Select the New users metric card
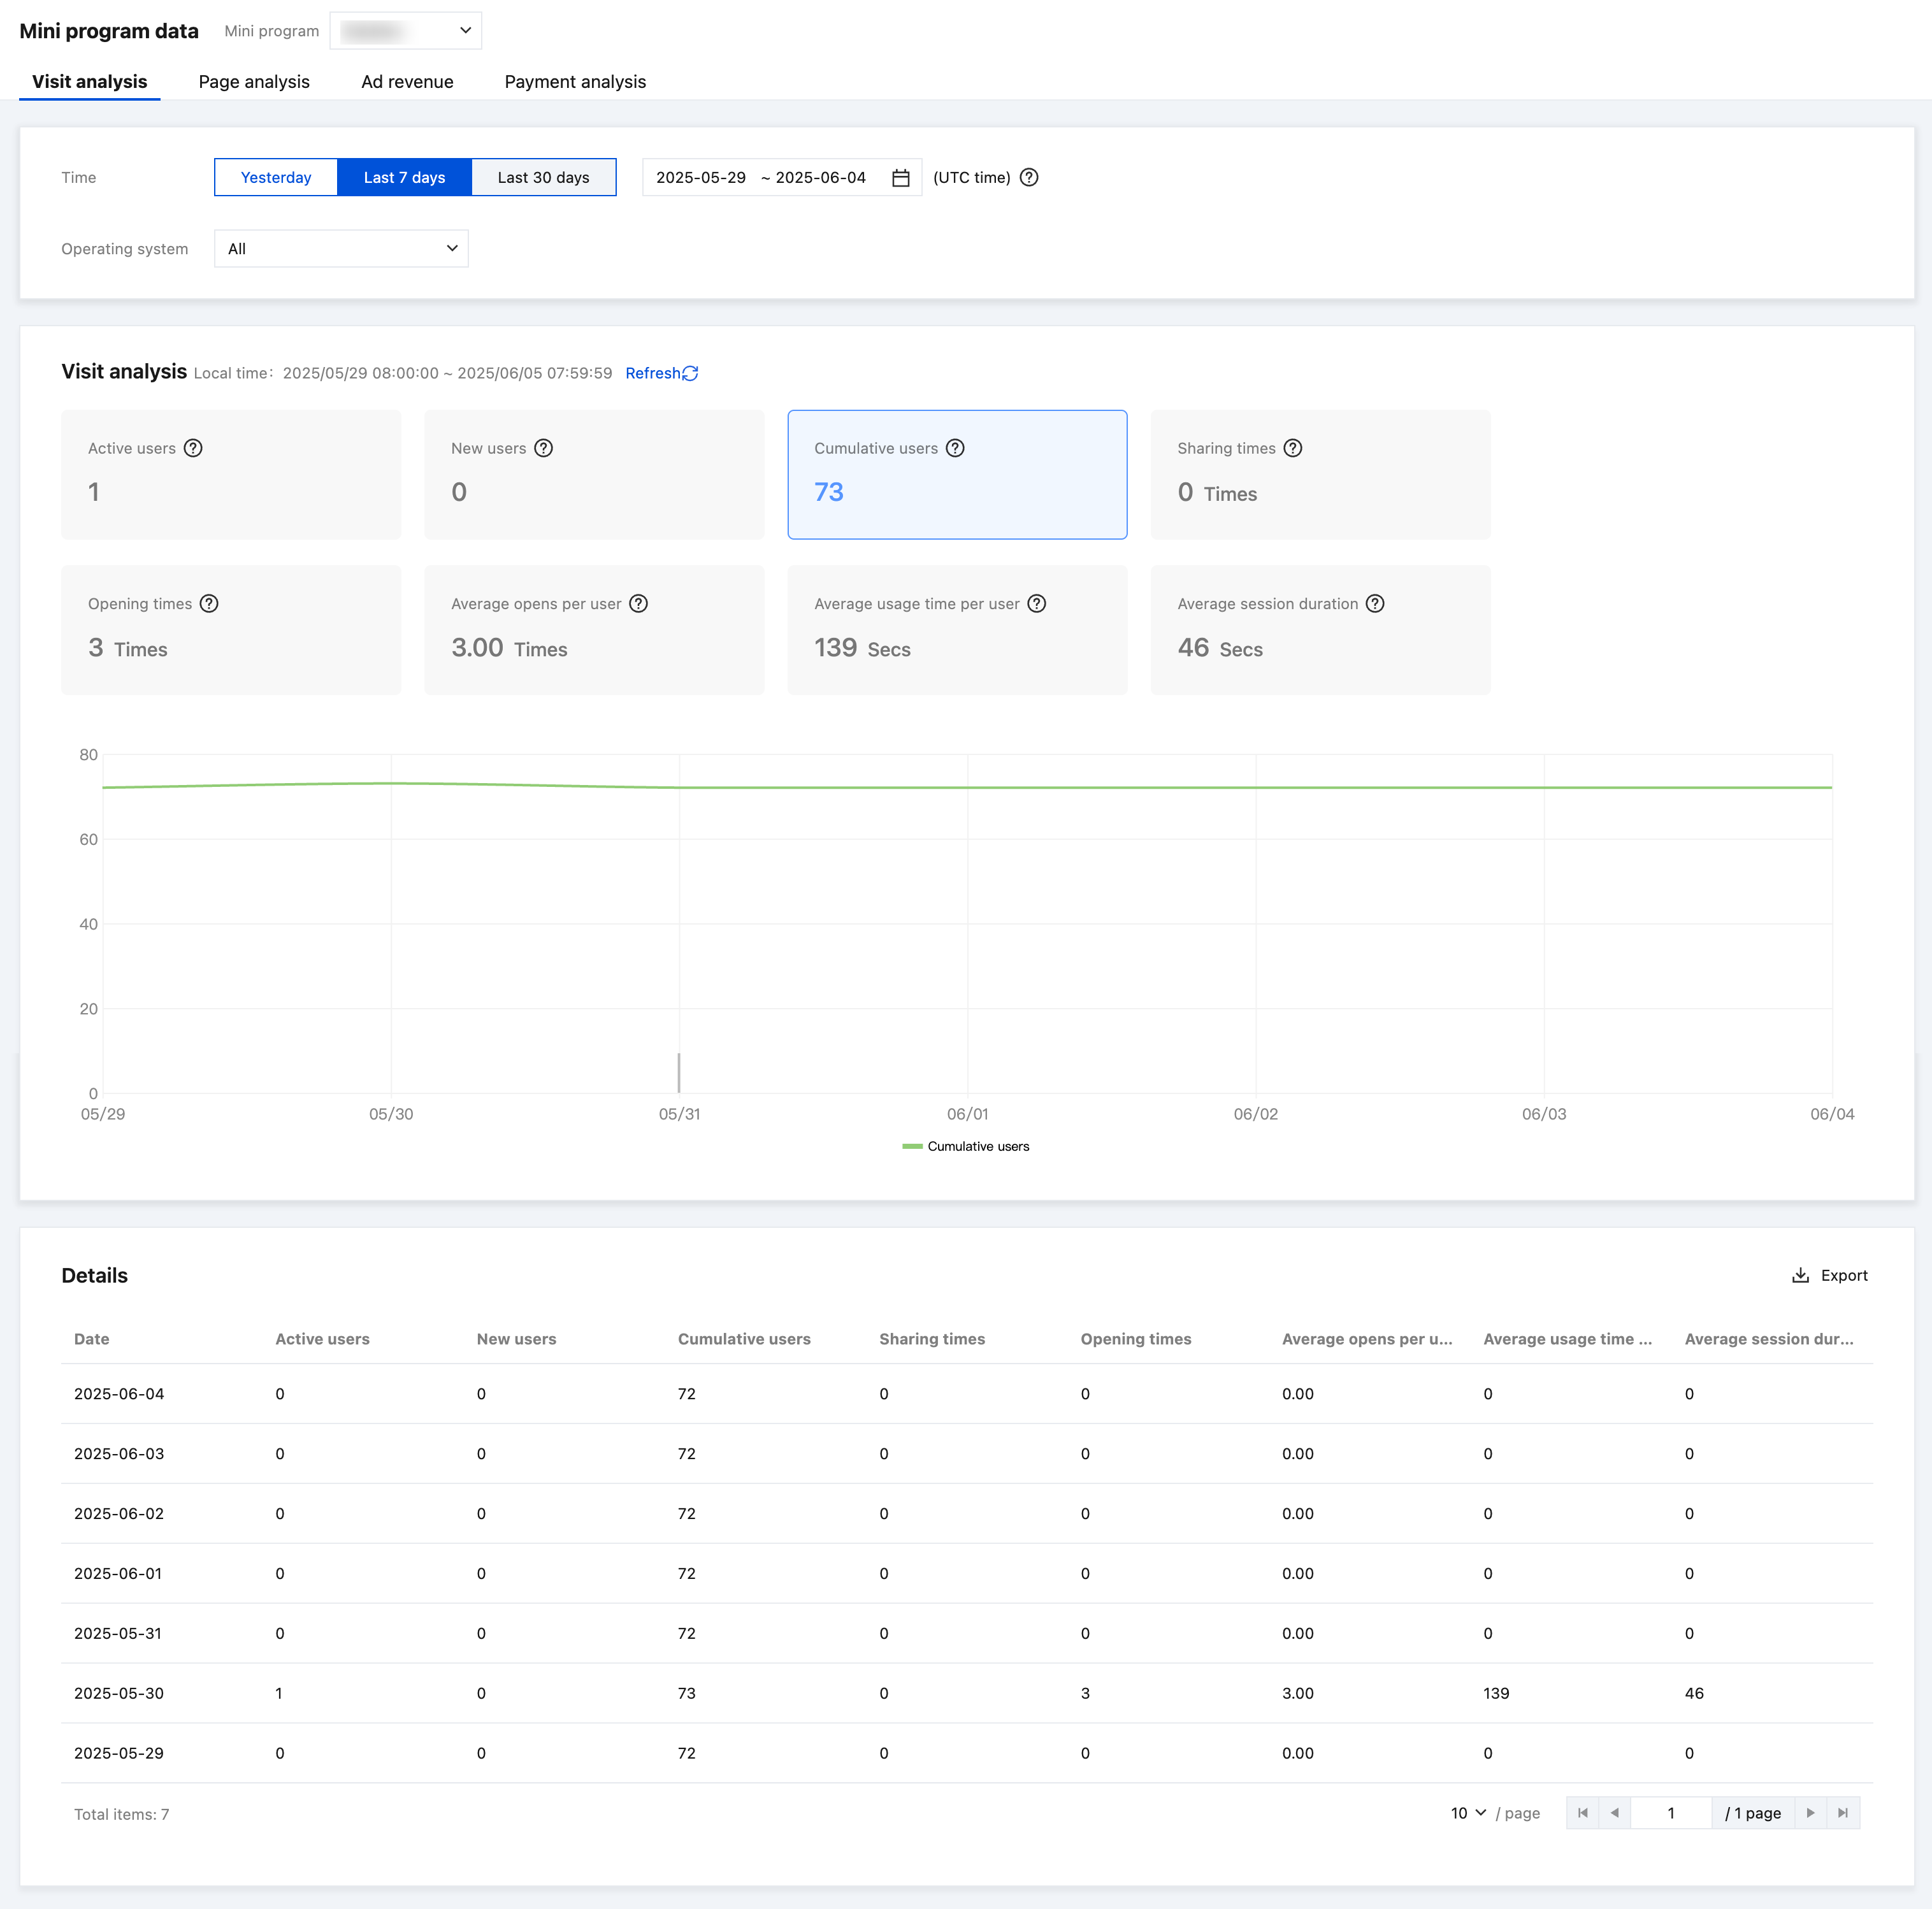Image resolution: width=1932 pixels, height=1909 pixels. coord(594,474)
